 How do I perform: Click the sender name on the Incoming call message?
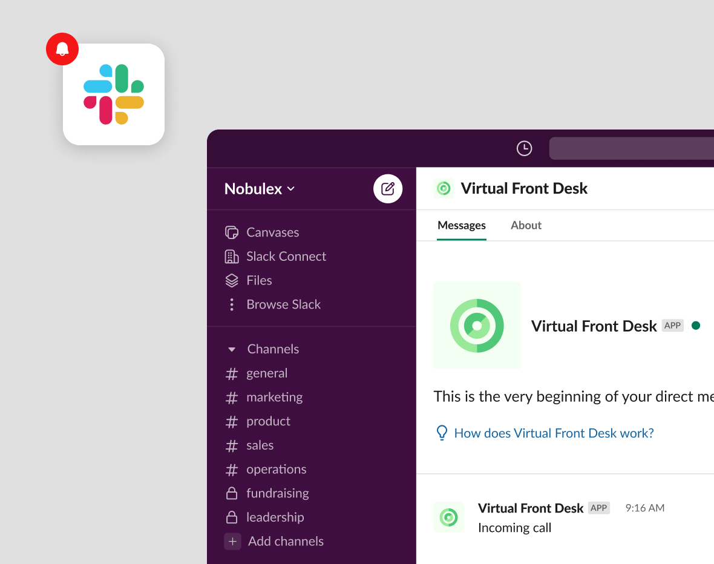coord(531,508)
